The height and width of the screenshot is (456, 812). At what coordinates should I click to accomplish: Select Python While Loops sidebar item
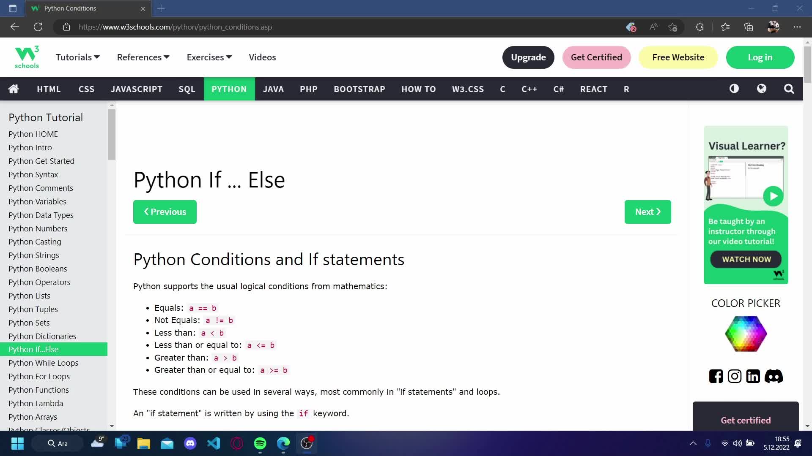43,362
